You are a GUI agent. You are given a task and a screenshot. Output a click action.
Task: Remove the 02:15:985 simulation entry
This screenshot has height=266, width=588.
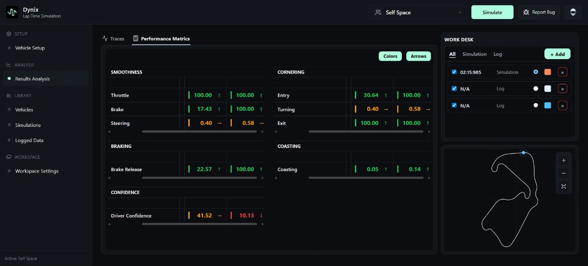coord(563,73)
